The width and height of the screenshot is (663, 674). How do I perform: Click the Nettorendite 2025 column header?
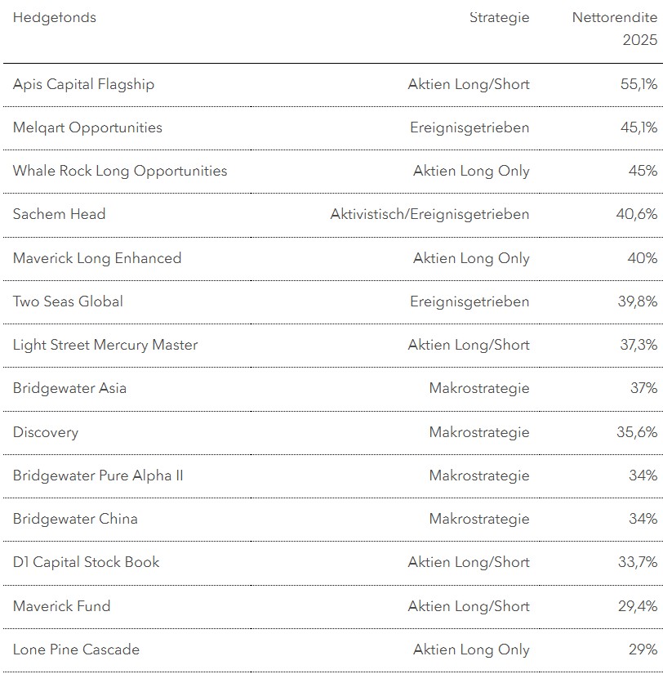(614, 29)
